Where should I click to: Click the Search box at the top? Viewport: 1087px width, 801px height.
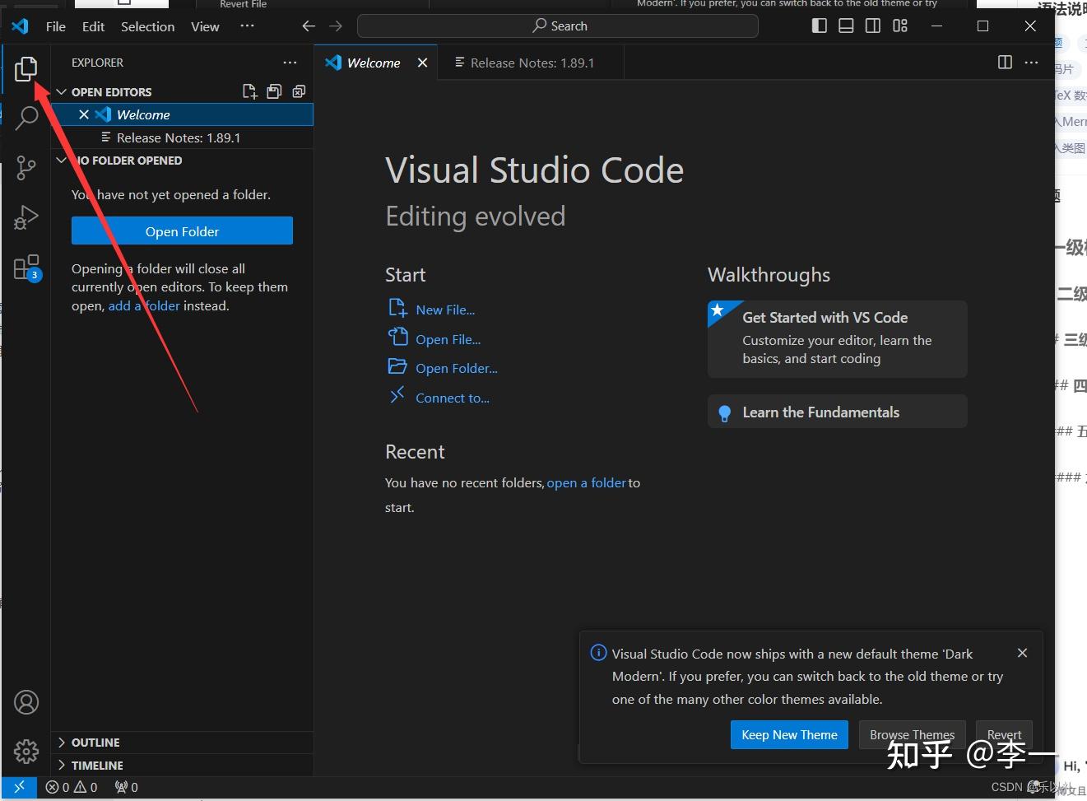559,26
